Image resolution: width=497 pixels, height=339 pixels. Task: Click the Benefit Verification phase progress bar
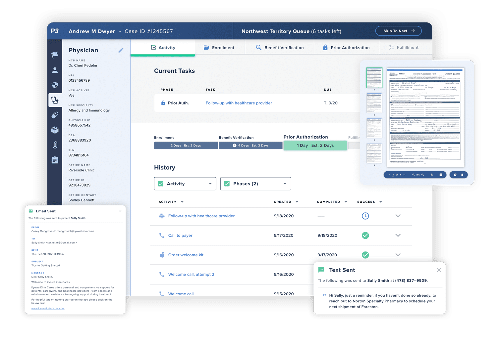(x=250, y=146)
